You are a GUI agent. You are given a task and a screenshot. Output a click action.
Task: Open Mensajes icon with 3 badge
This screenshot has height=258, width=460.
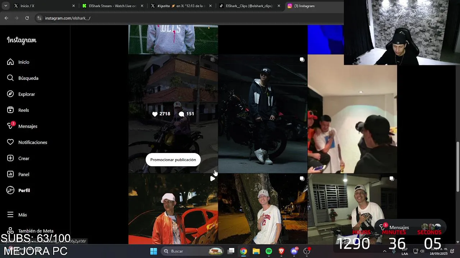click(x=11, y=126)
